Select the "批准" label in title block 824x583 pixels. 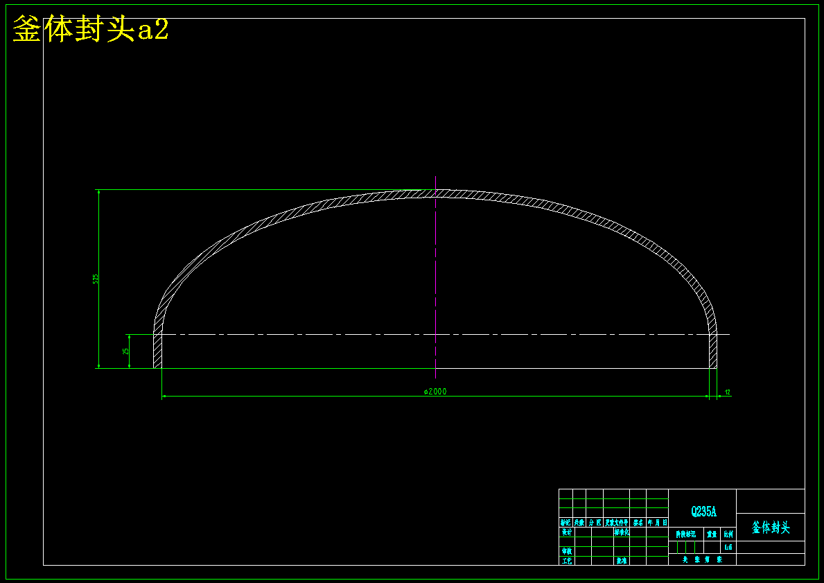[x=622, y=561]
